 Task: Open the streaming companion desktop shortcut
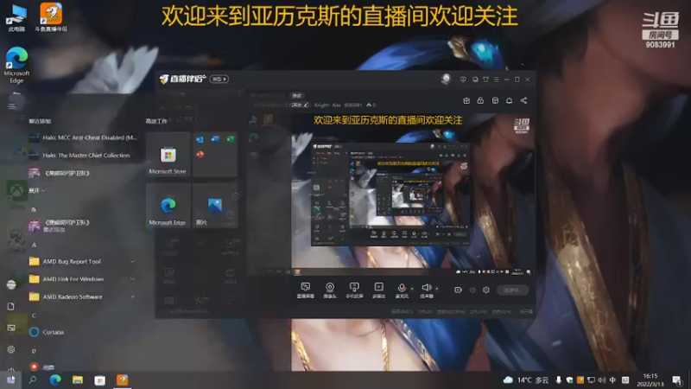click(x=51, y=17)
